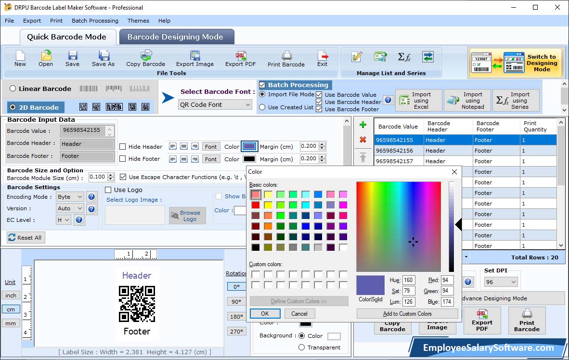Click OK in the Color dialog
The width and height of the screenshot is (569, 360).
(x=265, y=313)
